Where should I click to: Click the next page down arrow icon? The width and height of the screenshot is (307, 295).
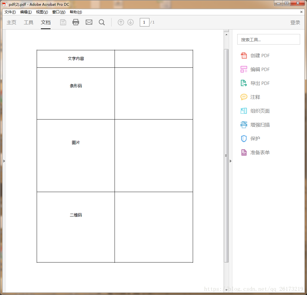click(130, 22)
